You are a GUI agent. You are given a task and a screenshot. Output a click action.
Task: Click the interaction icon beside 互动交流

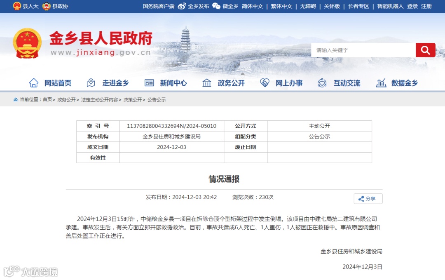coord(322,83)
